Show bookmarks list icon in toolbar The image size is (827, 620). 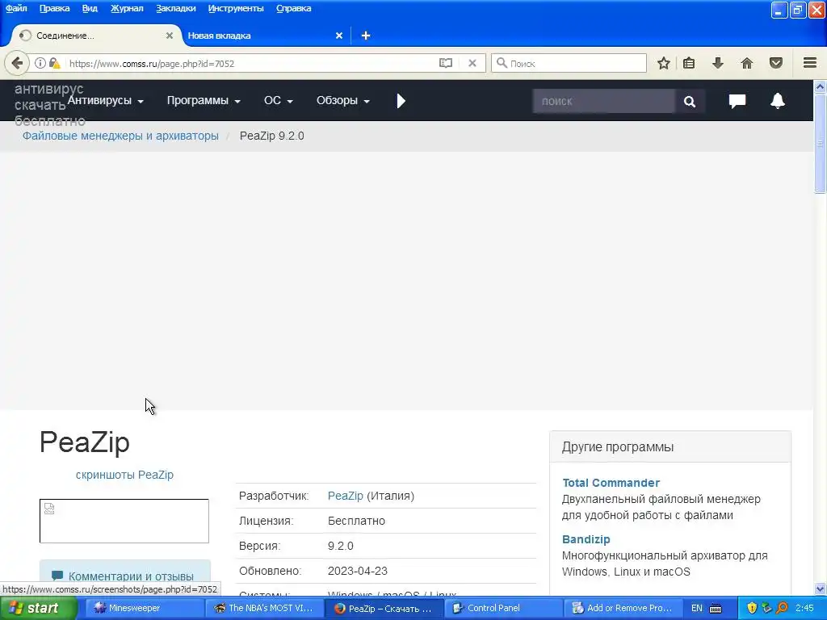[689, 63]
